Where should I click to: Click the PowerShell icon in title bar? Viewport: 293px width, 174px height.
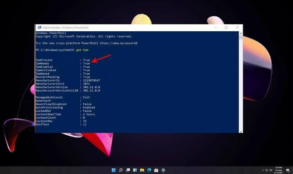39,28
